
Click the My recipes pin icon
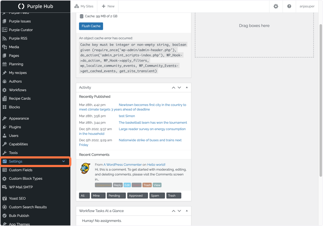point(4,73)
